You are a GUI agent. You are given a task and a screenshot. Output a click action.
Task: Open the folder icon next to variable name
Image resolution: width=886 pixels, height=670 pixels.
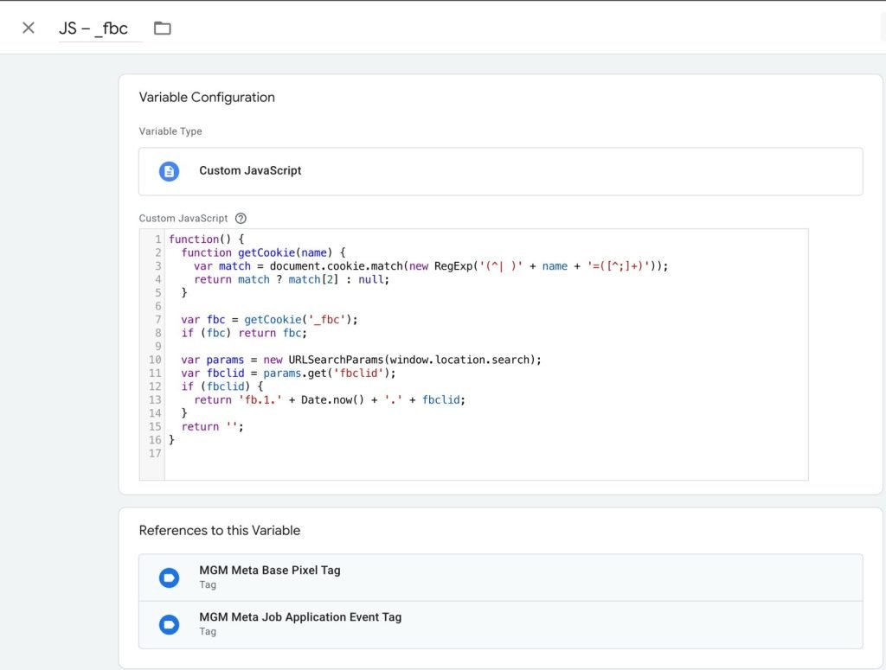point(162,28)
